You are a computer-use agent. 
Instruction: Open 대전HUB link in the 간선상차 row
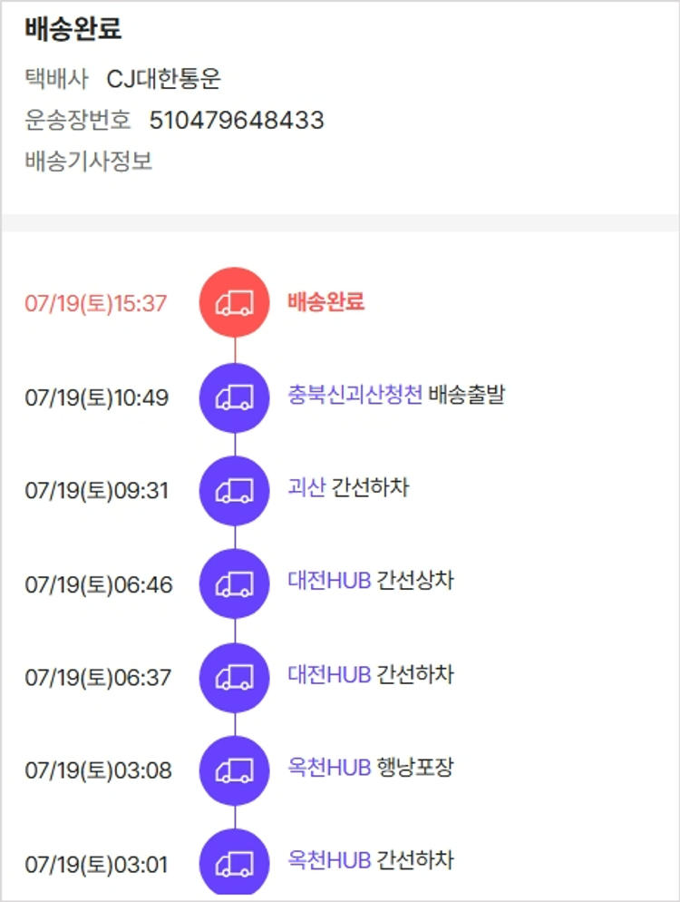[x=329, y=581]
